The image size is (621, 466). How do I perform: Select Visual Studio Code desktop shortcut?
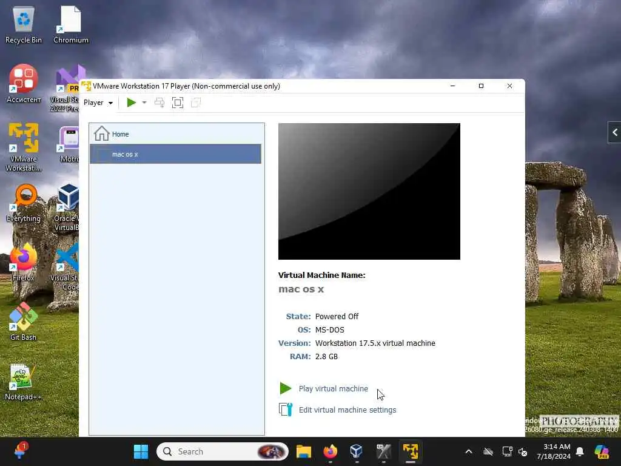tap(65, 267)
